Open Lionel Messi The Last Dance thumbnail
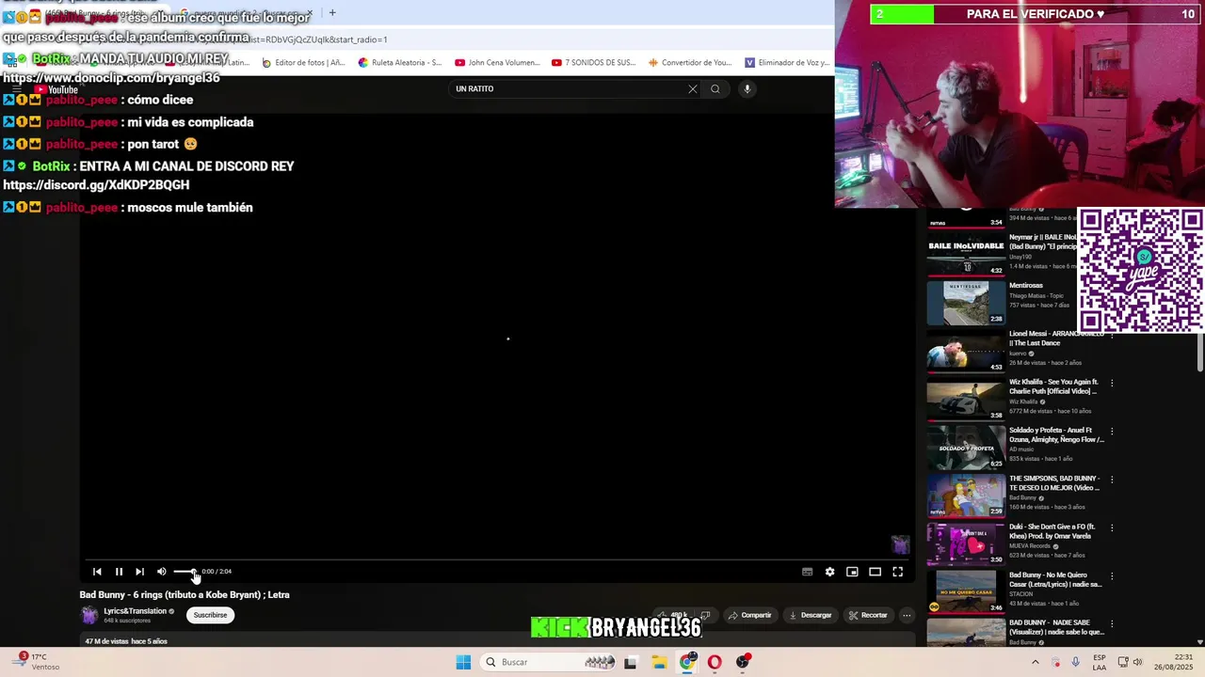Screen dimensions: 1205x677 pos(966,351)
